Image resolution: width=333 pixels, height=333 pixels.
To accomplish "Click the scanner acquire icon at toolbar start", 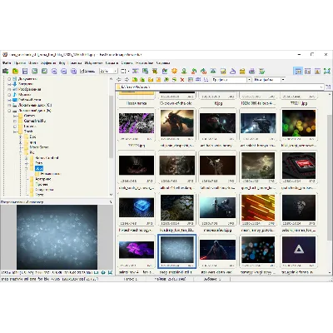I will (x=5, y=72).
